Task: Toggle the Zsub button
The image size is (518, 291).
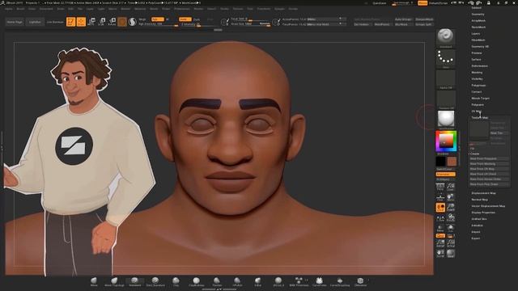Action: pyautogui.click(x=197, y=19)
